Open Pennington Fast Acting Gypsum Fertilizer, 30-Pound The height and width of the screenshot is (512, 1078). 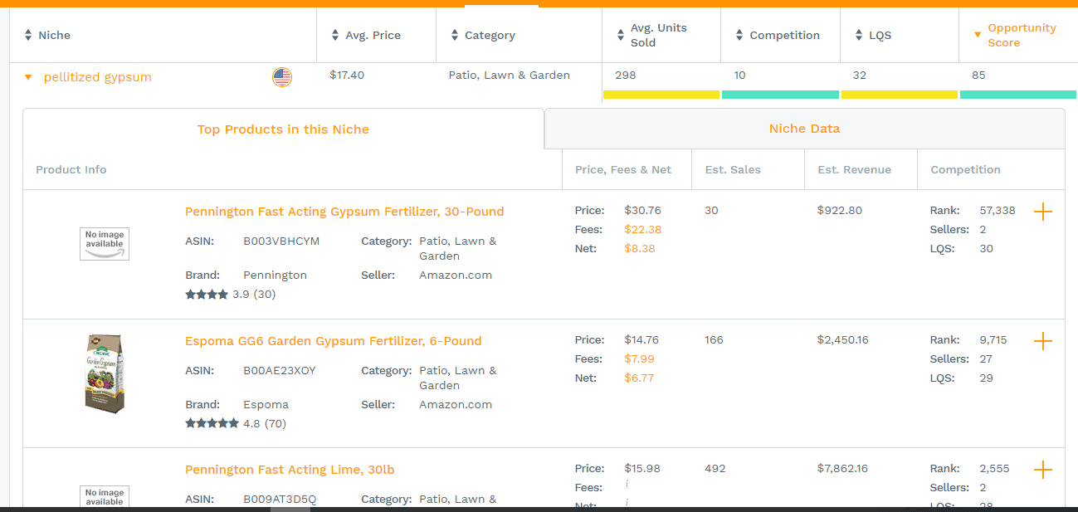[x=344, y=212]
